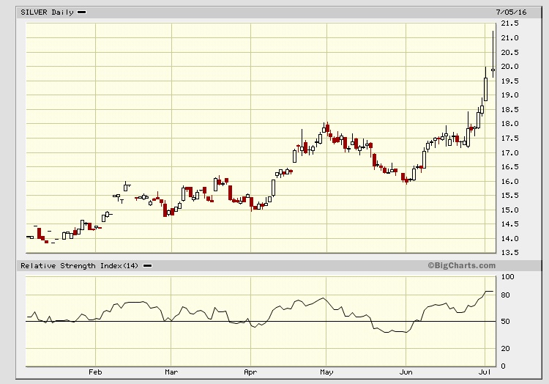Viewport: 549px width, 384px height.
Task: Click the SILVER Daily chart title
Action: [x=46, y=12]
